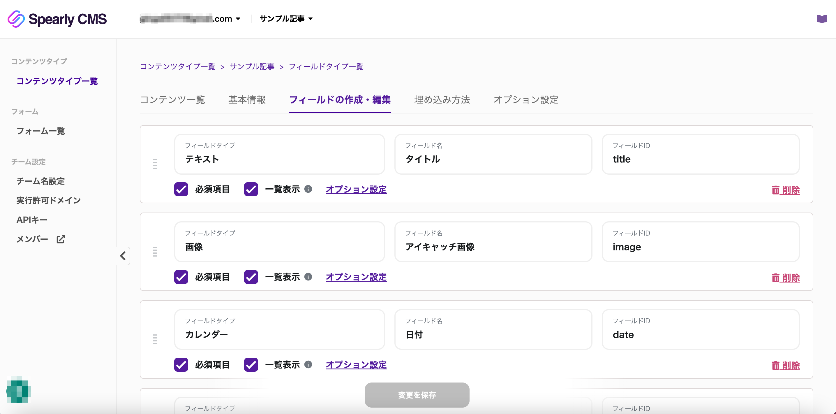Open the documentation book icon
The width and height of the screenshot is (836, 414).
click(822, 19)
